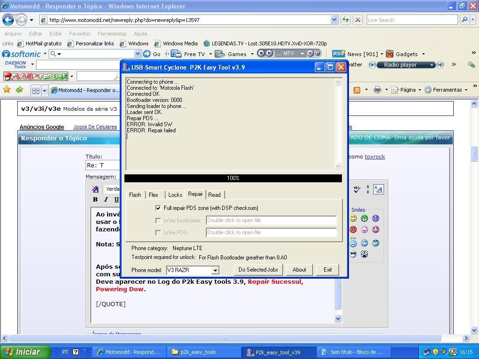Viewport: 479px width, 359px height.
Task: Click the Write PDS file path field
Action: [x=271, y=233]
